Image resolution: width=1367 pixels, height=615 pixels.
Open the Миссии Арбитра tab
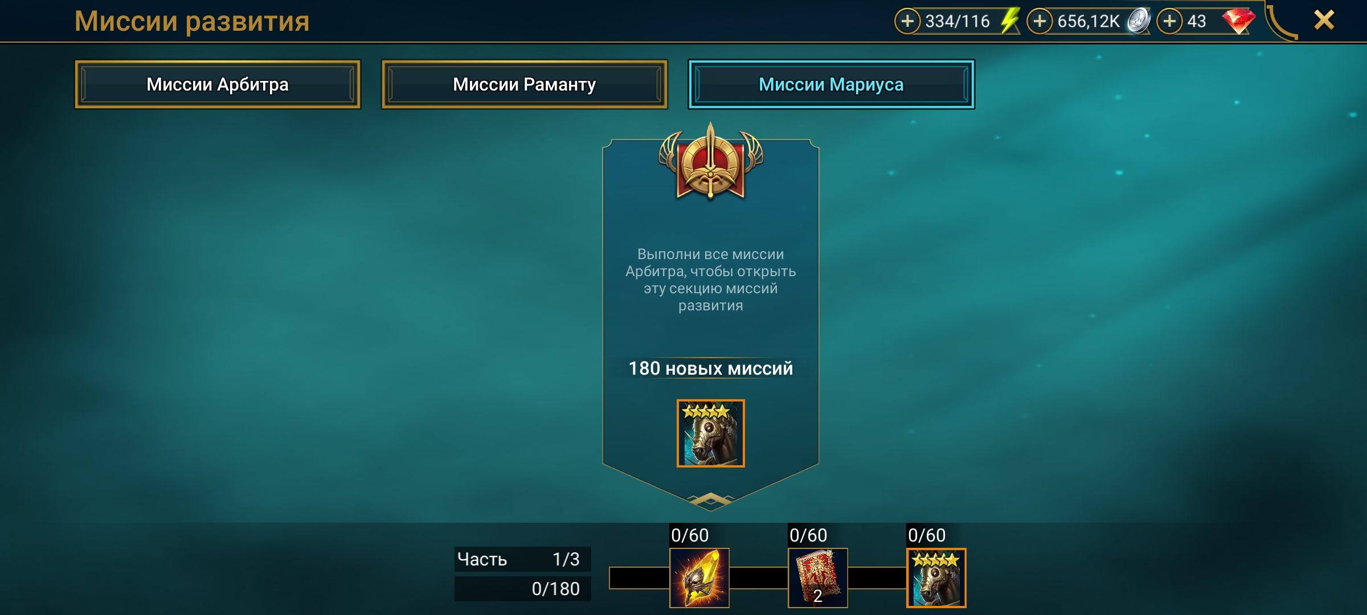tap(218, 84)
